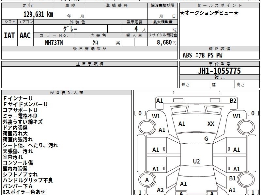Select the note ドア内張傷
Image resolution: width=261 pixels, height=195 pixels.
[15, 128]
